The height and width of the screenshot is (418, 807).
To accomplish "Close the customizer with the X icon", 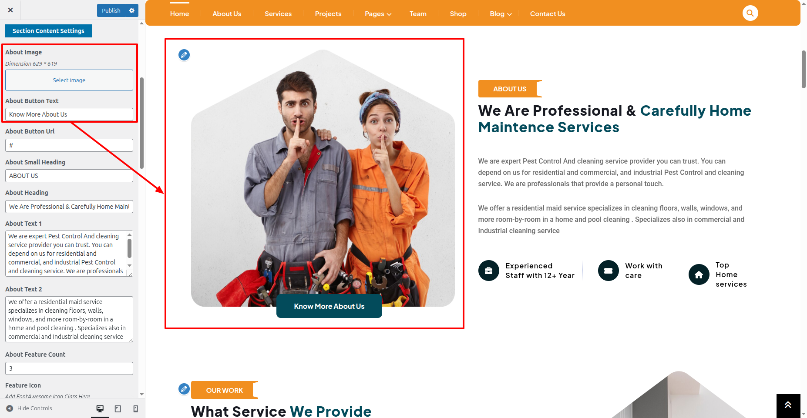I will tap(10, 10).
